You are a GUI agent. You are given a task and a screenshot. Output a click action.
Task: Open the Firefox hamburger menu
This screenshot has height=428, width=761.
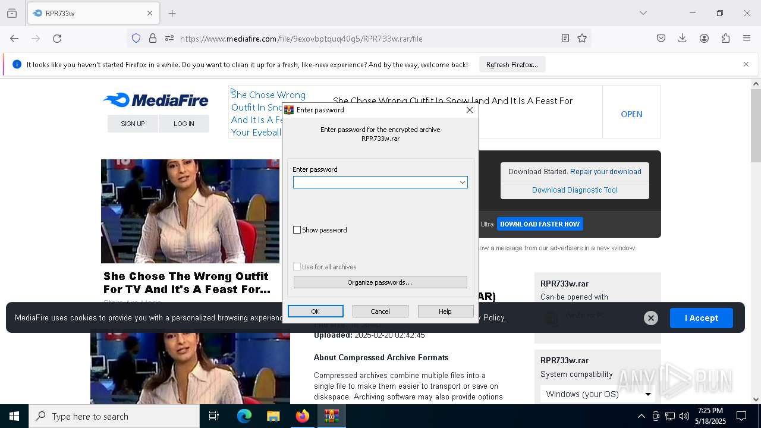pyautogui.click(x=747, y=38)
